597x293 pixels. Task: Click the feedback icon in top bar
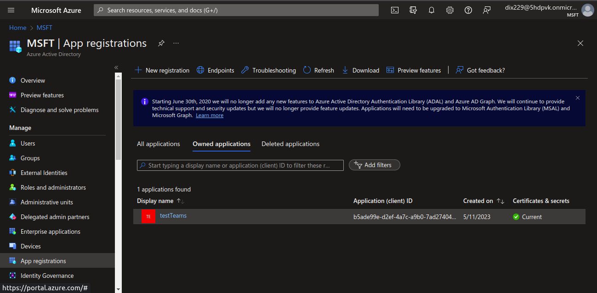pyautogui.click(x=487, y=10)
